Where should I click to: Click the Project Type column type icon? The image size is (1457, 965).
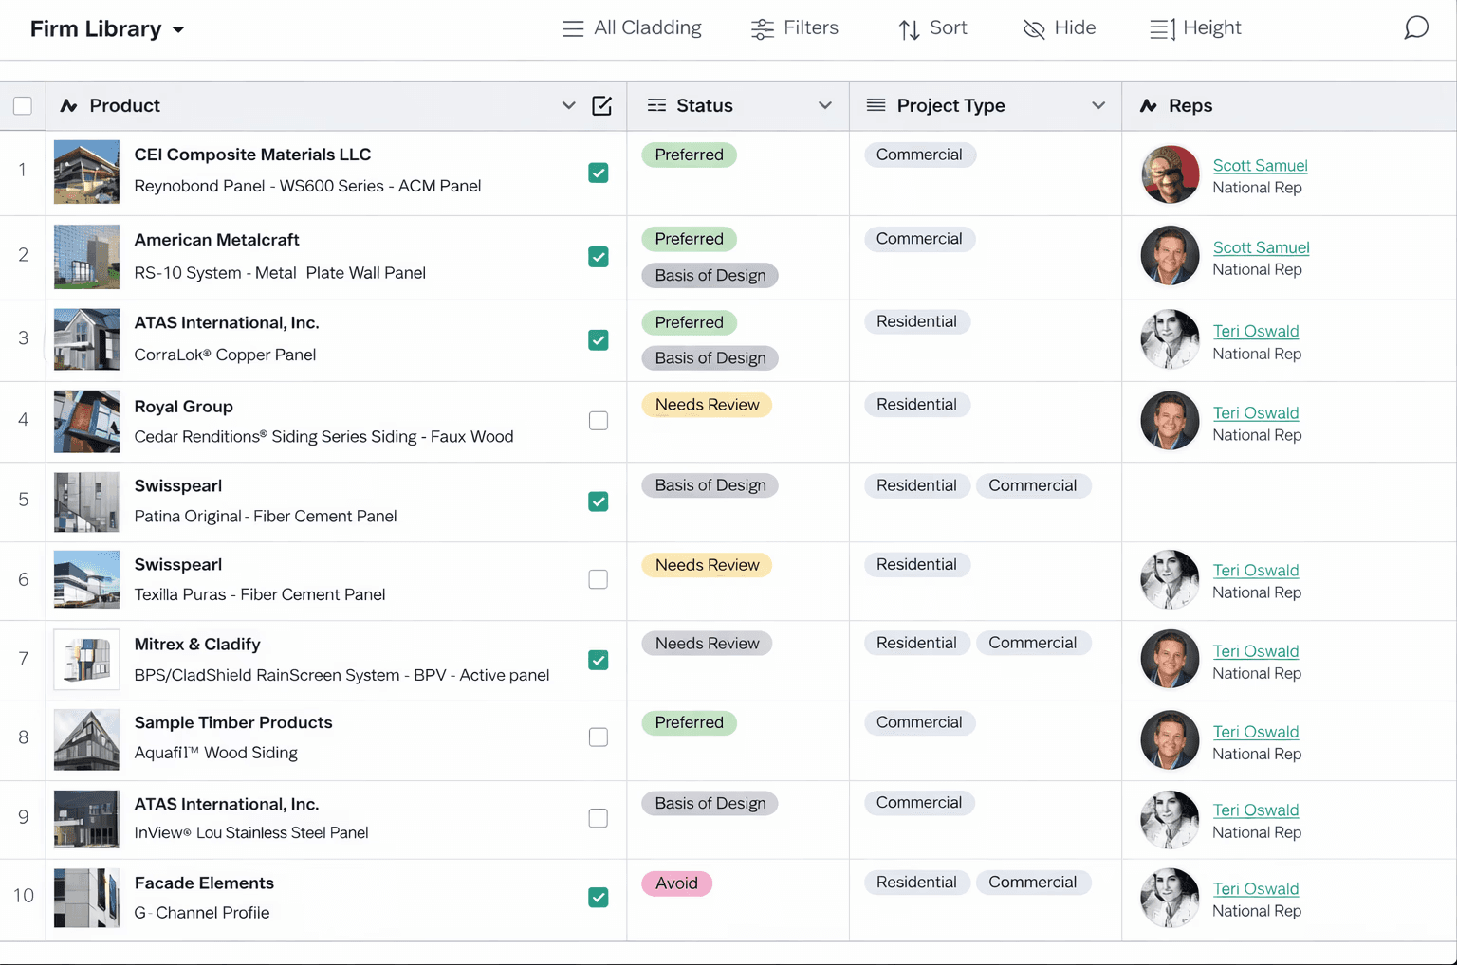click(876, 104)
